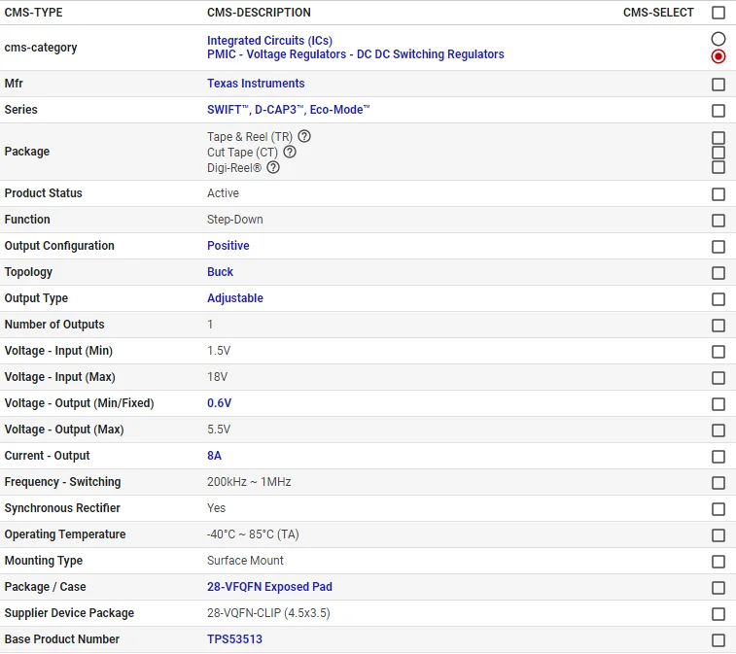736x654 pixels.
Task: Check the Current - Output checkbox
Action: (718, 457)
